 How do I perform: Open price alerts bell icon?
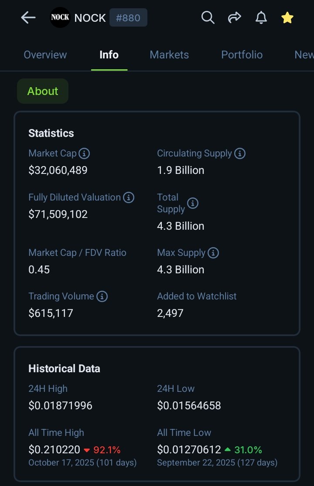[261, 18]
